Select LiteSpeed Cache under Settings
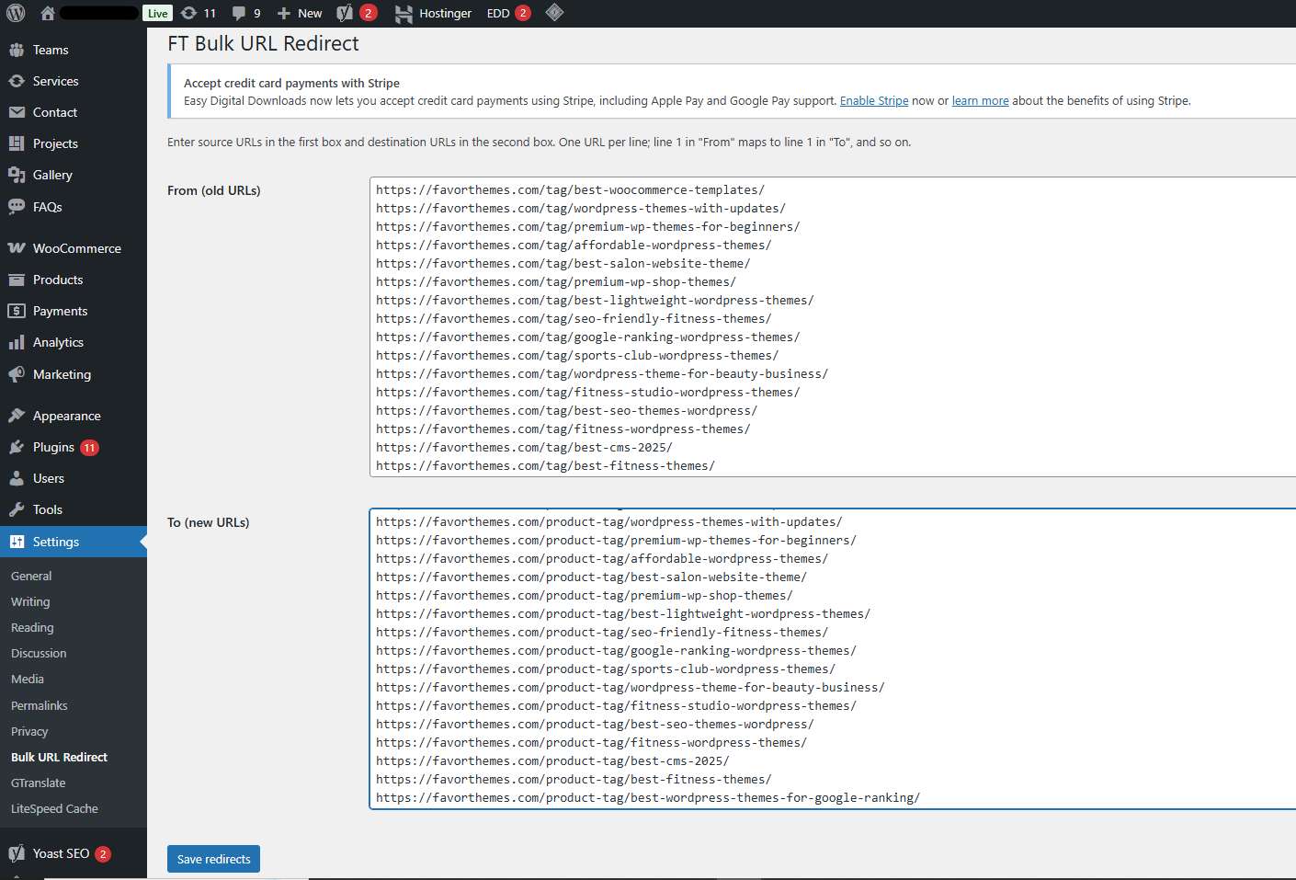This screenshot has width=1296, height=880. point(54,808)
